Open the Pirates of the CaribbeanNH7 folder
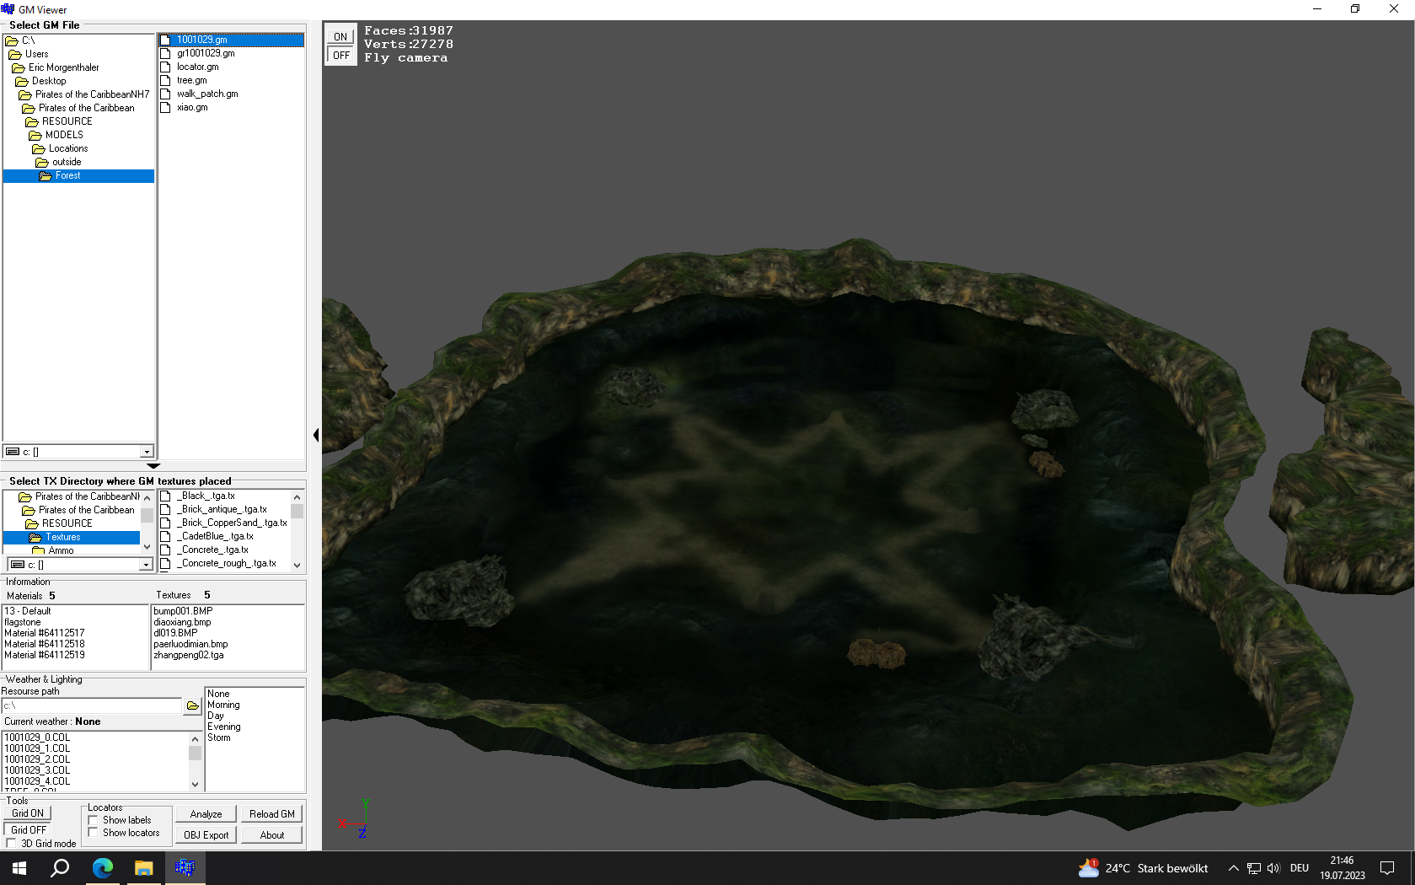Image resolution: width=1415 pixels, height=885 pixels. coord(92,94)
